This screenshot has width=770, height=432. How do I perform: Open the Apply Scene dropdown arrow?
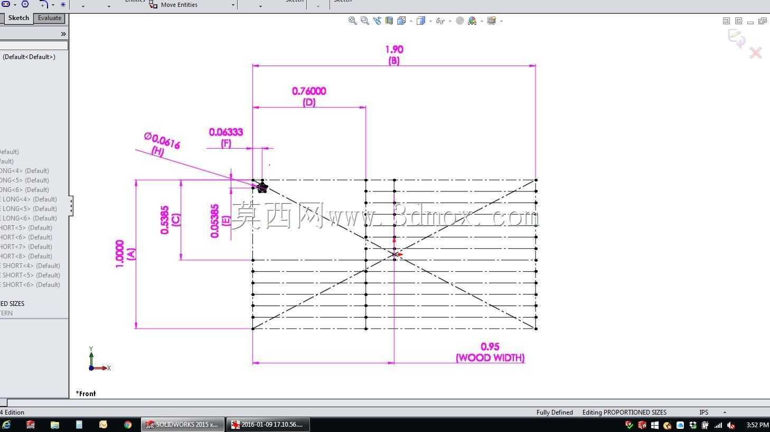click(482, 21)
